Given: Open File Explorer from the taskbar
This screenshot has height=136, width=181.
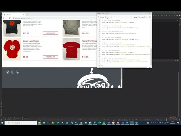Looking at the screenshot, I should [40, 123].
